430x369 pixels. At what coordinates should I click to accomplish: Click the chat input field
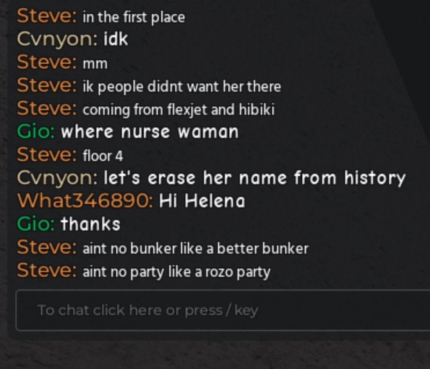pyautogui.click(x=223, y=310)
